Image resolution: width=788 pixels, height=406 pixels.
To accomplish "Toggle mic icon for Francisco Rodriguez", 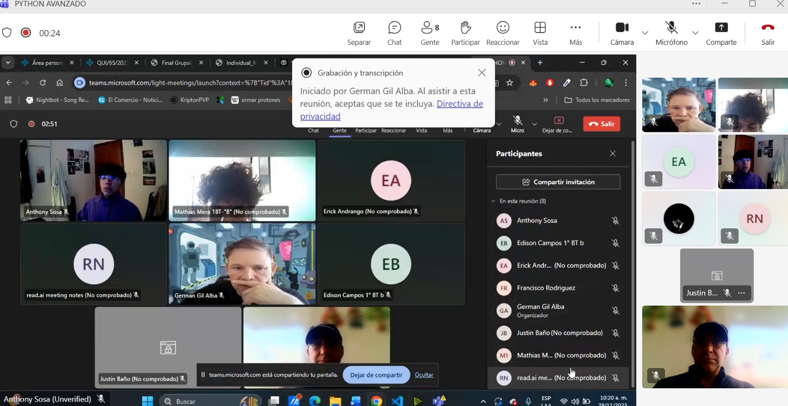I will coord(616,288).
